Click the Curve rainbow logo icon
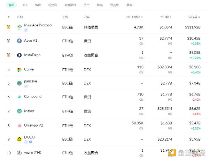 (x=20, y=70)
